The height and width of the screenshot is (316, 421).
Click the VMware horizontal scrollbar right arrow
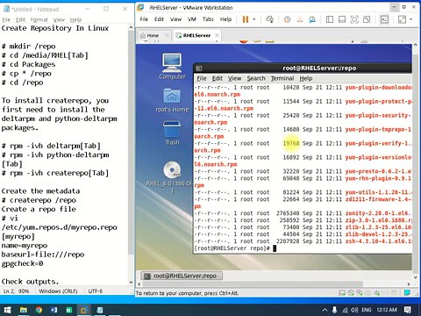click(409, 284)
